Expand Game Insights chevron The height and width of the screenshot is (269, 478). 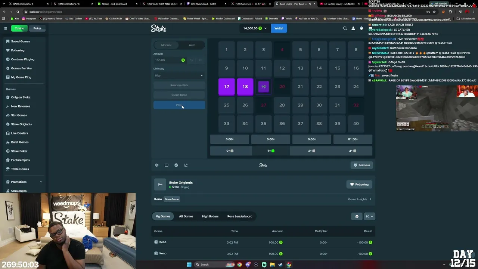[370, 200]
